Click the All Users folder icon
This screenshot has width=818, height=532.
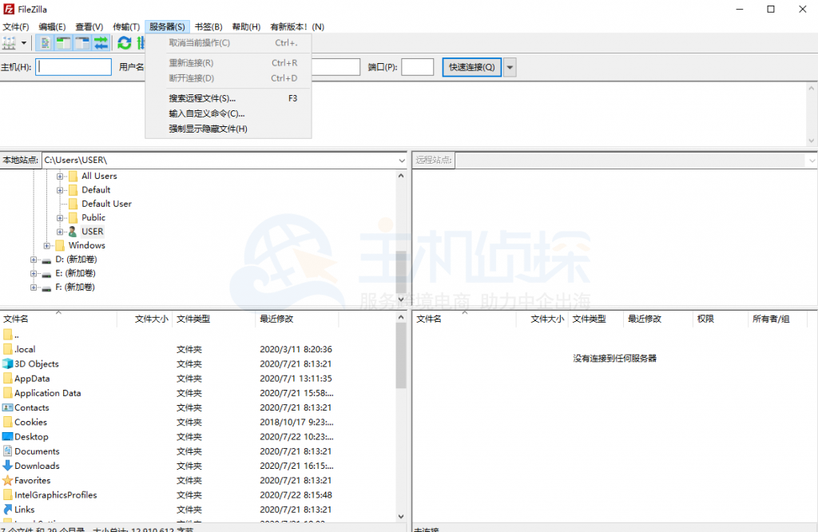point(73,176)
